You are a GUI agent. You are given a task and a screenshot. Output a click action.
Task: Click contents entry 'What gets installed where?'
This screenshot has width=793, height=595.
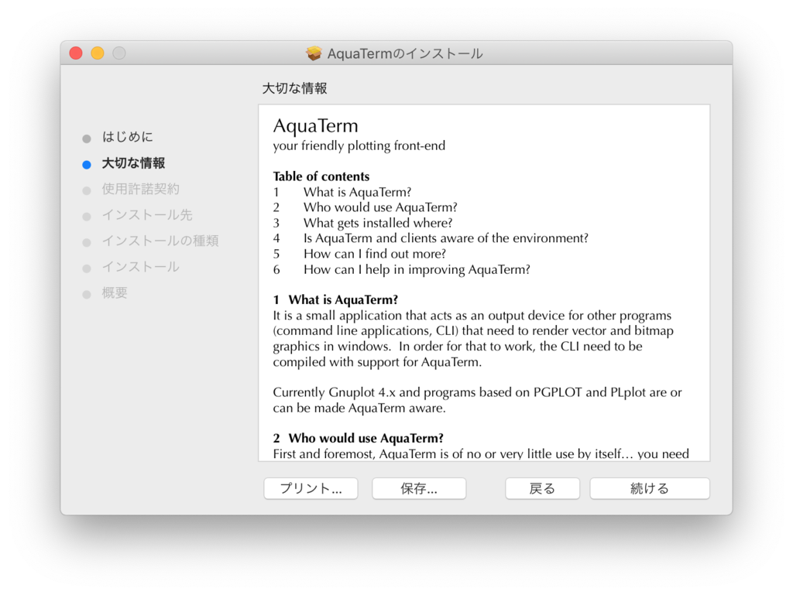click(378, 224)
